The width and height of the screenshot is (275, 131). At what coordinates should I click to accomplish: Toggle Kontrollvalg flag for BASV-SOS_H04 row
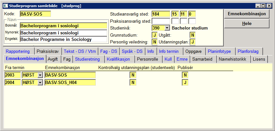133,82
